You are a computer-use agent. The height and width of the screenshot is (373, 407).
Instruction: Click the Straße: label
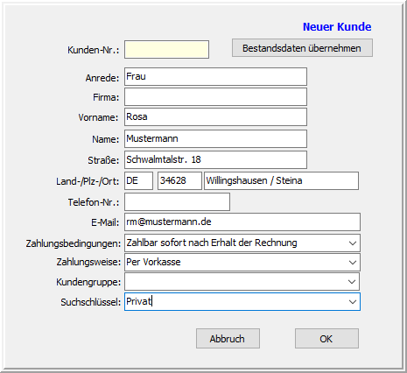(103, 160)
